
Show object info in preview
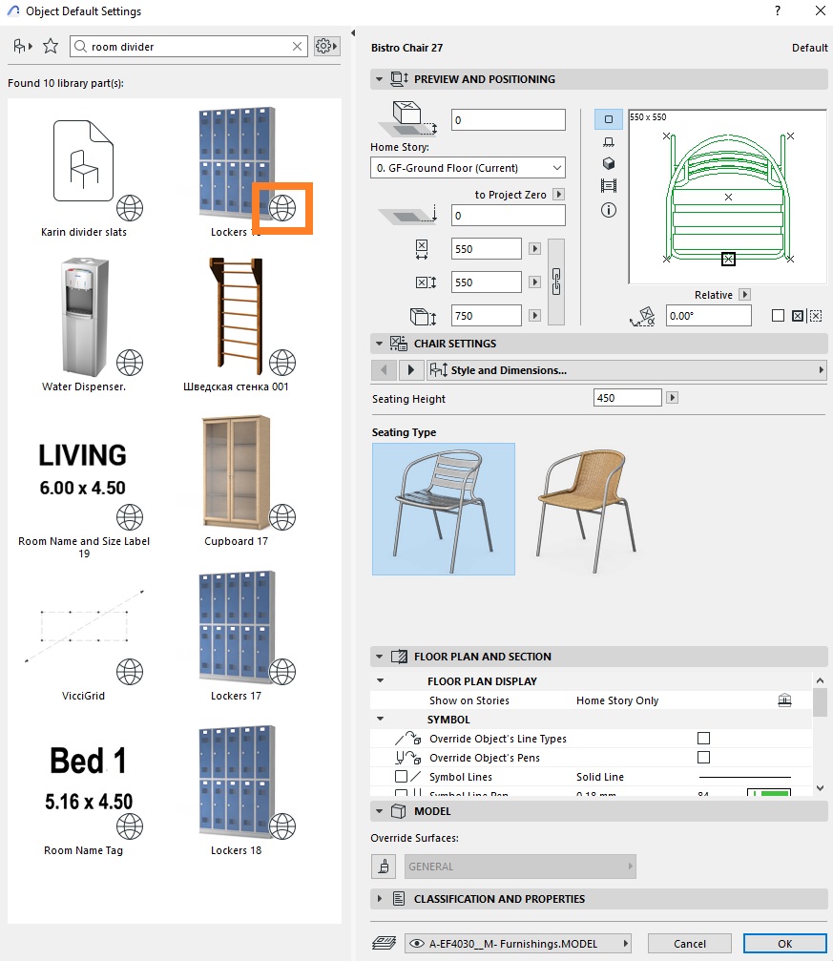(609, 210)
